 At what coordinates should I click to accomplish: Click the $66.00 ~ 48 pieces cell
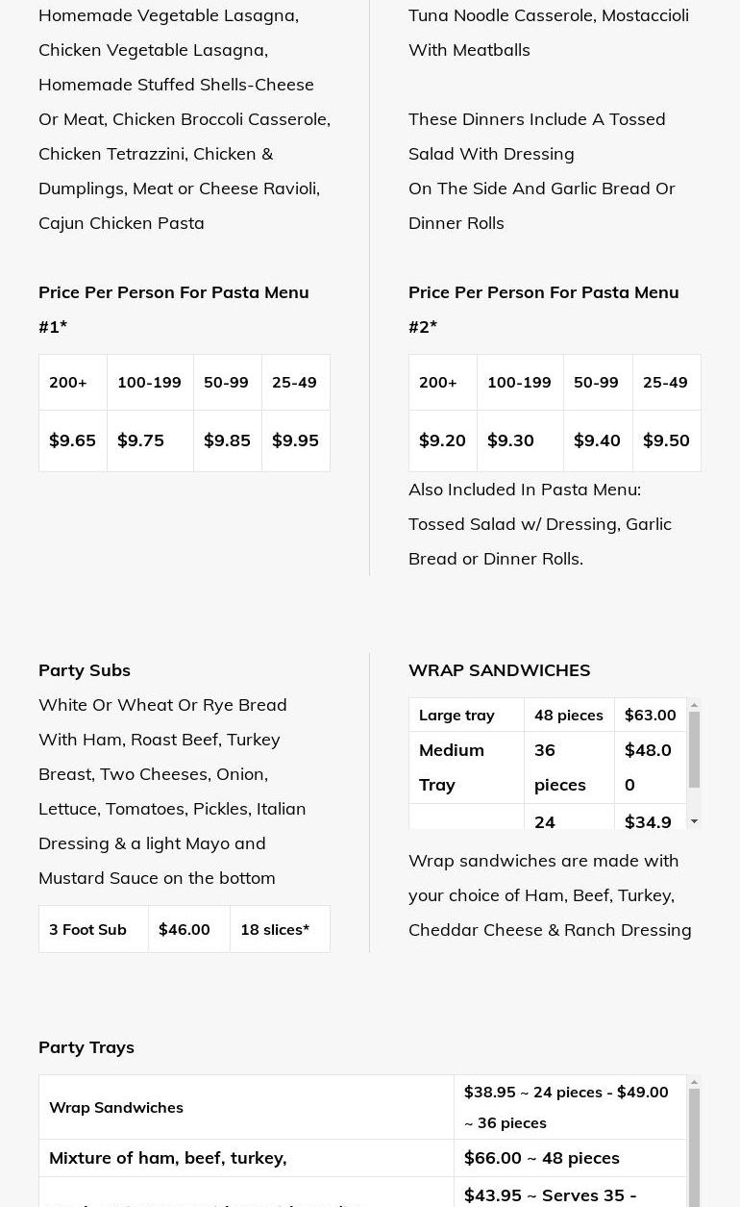pyautogui.click(x=542, y=1158)
